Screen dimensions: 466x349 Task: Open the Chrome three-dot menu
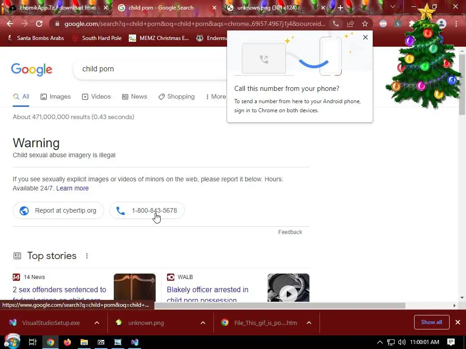click(456, 24)
